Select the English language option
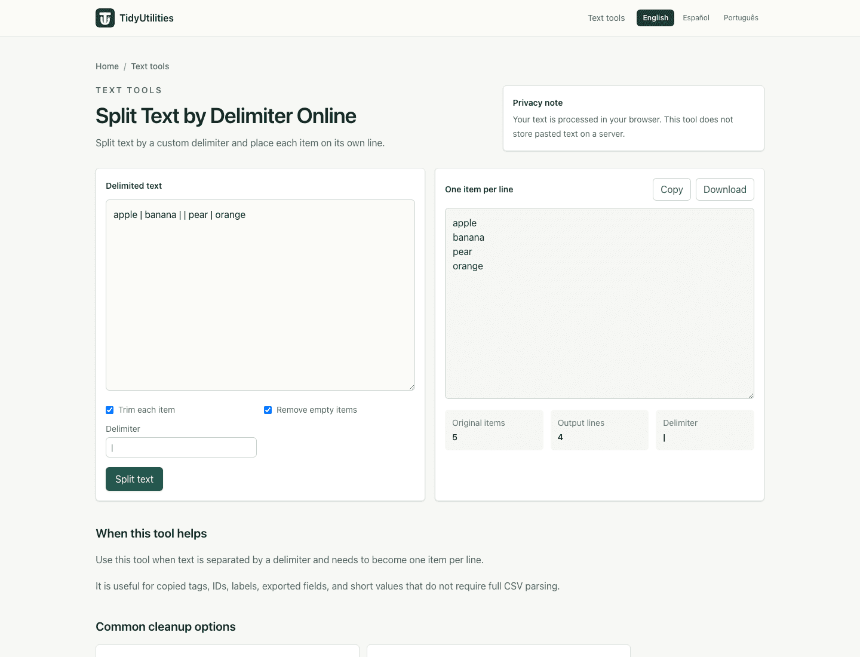 [x=655, y=18]
